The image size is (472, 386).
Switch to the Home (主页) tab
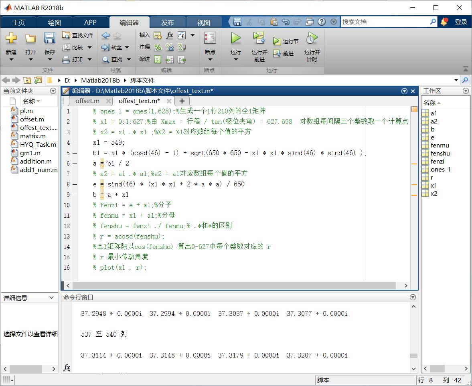(x=18, y=22)
